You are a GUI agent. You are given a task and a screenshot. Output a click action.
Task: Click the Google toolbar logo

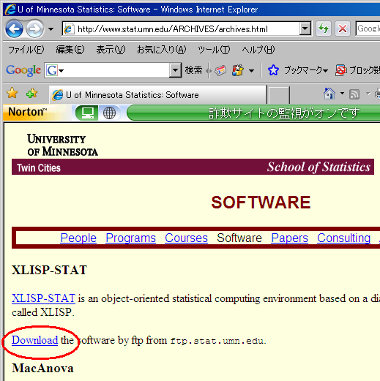[x=23, y=70]
